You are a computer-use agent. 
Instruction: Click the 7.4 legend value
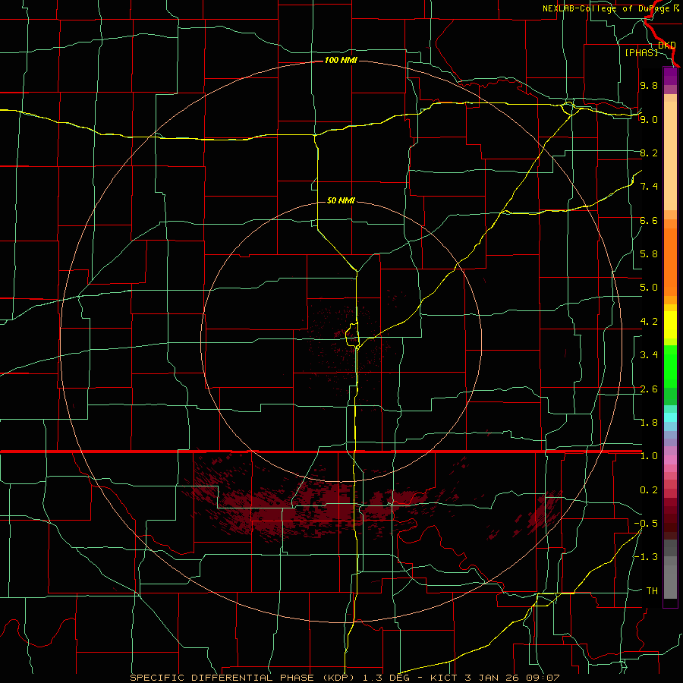point(649,187)
